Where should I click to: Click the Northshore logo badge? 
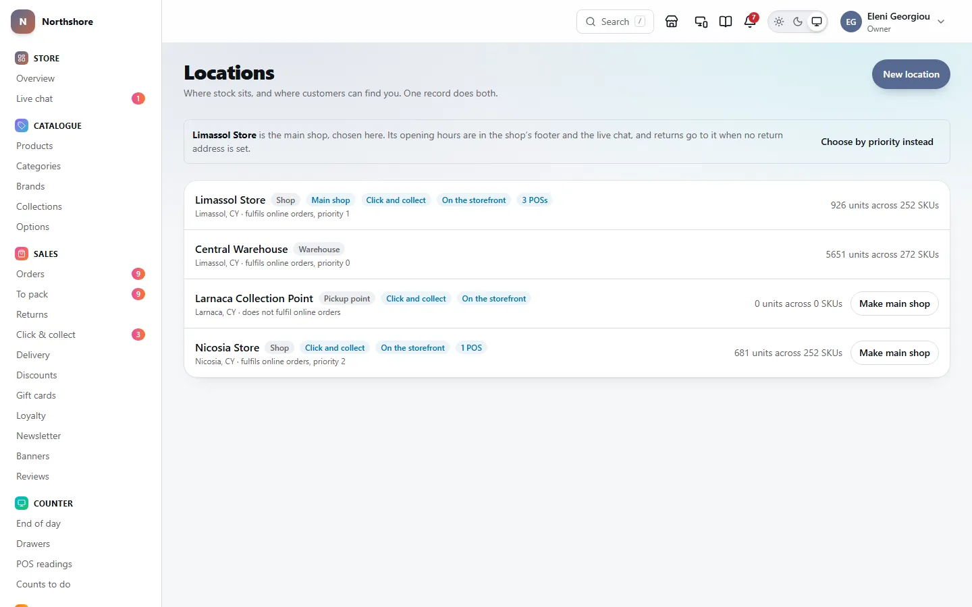pos(23,22)
